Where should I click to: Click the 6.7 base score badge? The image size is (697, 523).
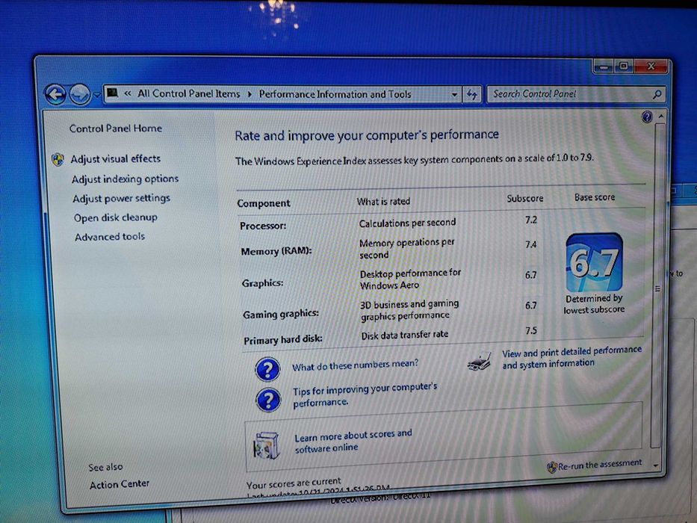tap(594, 262)
